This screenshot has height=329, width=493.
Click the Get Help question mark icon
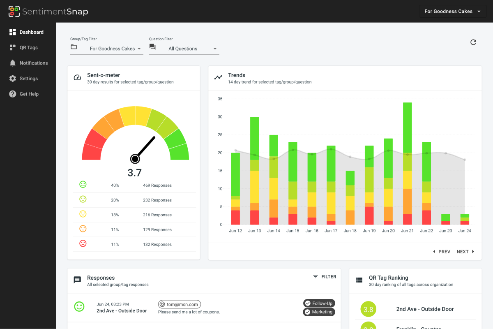click(x=12, y=94)
